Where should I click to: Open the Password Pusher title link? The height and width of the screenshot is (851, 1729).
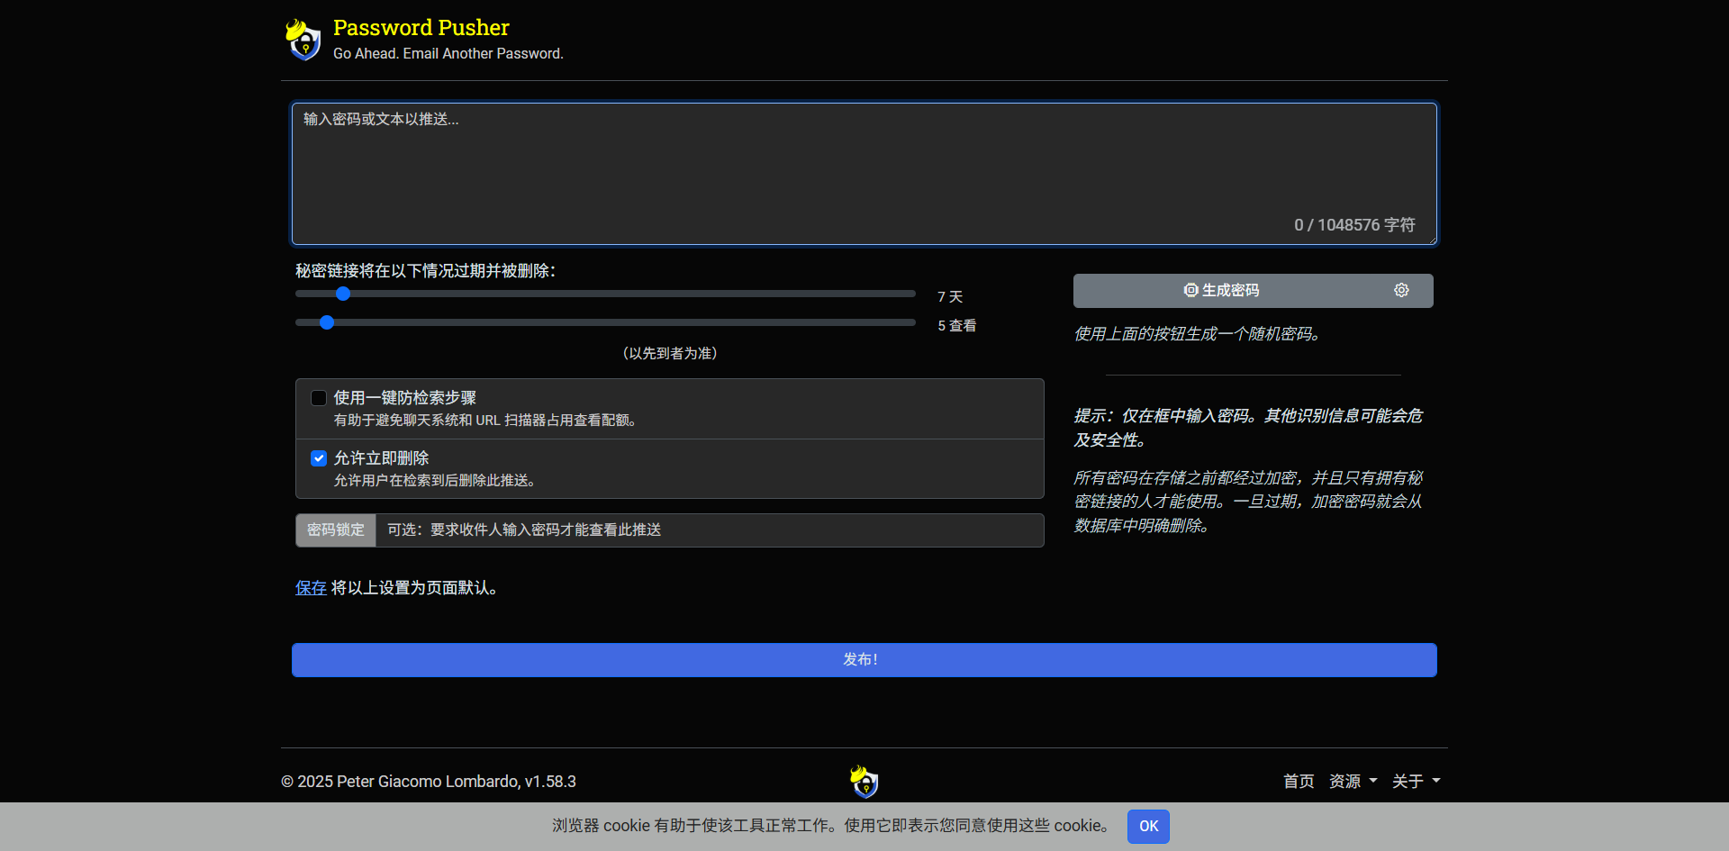tap(421, 28)
